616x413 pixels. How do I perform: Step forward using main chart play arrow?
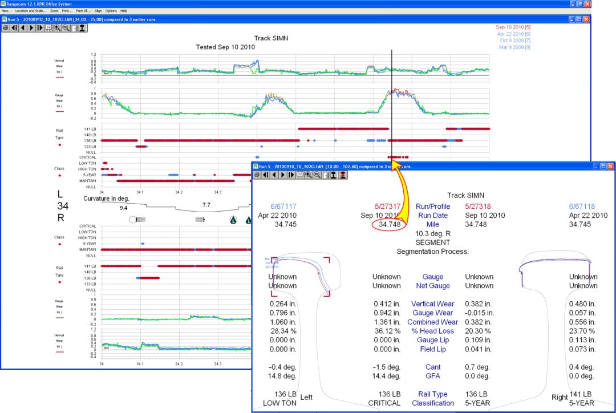tap(31, 27)
